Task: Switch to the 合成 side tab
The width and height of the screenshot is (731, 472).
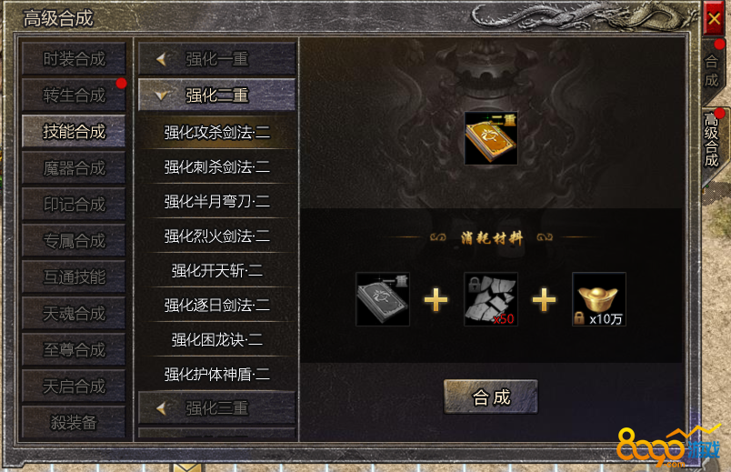Action: pos(712,71)
